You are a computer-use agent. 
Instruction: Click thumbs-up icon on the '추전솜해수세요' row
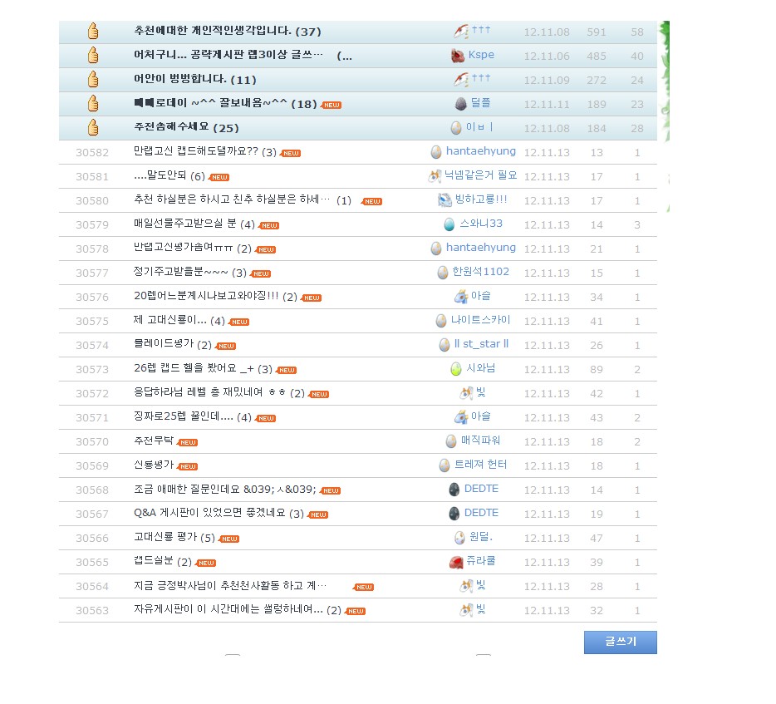[x=93, y=128]
